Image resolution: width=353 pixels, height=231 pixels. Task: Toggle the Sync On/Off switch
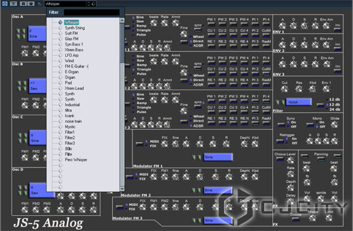(281, 125)
